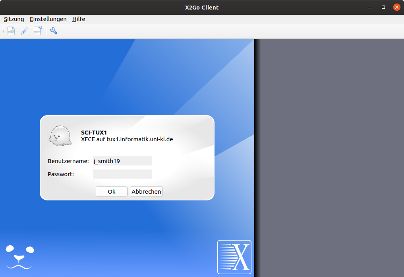Viewport: 404px width, 277px height.
Task: Open the Hilfe menu
Action: [79, 19]
